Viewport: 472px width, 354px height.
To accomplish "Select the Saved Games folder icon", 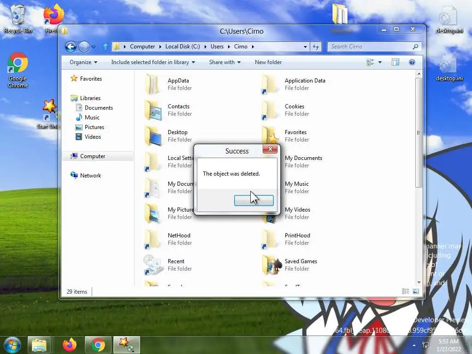I will tap(272, 265).
